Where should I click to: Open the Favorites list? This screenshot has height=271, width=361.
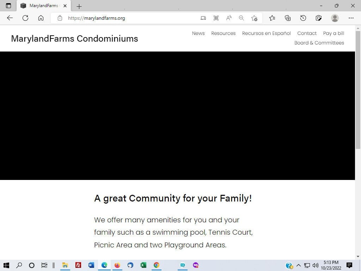pyautogui.click(x=272, y=18)
